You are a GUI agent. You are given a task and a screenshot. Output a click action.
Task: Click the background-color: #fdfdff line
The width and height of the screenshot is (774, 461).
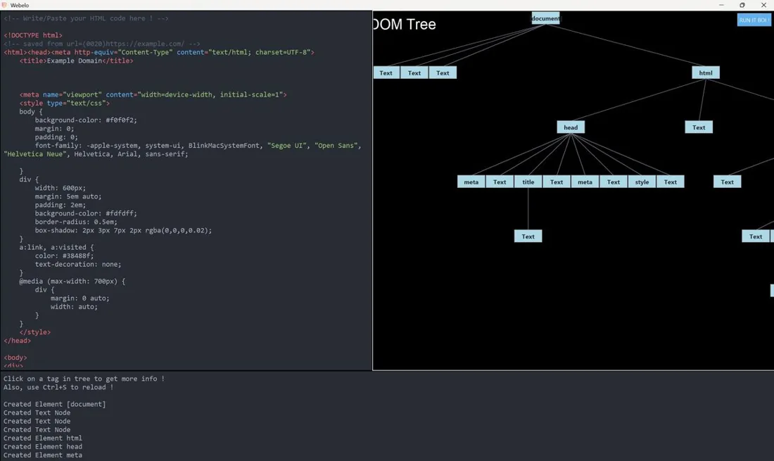point(86,213)
